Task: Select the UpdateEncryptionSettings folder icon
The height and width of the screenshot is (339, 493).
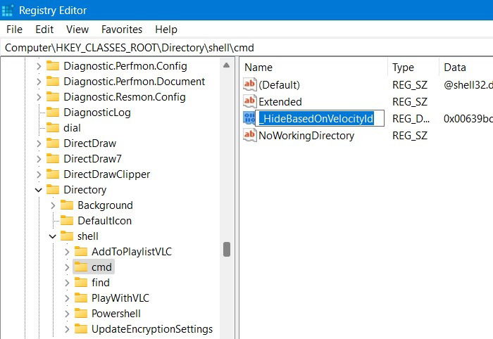Action: coord(81,328)
